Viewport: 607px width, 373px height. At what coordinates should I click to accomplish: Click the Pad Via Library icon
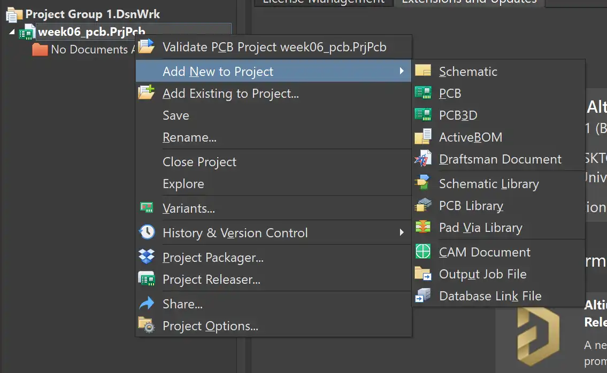coord(423,227)
